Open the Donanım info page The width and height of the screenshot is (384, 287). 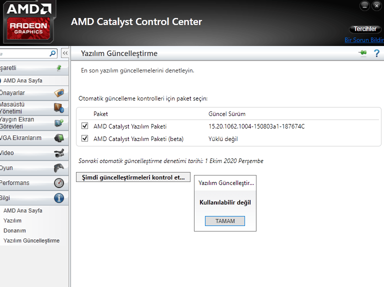coord(14,230)
